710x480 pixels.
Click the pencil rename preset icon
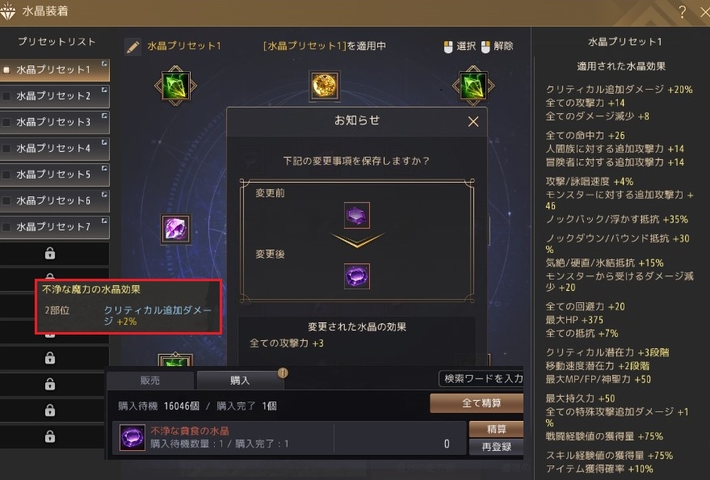point(133,47)
